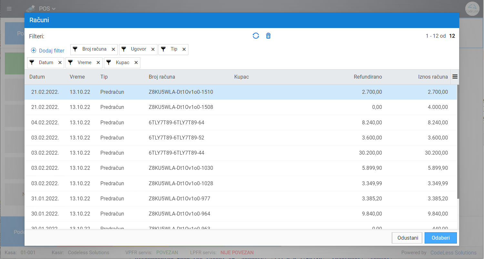This screenshot has width=484, height=259.
Task: Refresh the invoice list
Action: pyautogui.click(x=256, y=36)
